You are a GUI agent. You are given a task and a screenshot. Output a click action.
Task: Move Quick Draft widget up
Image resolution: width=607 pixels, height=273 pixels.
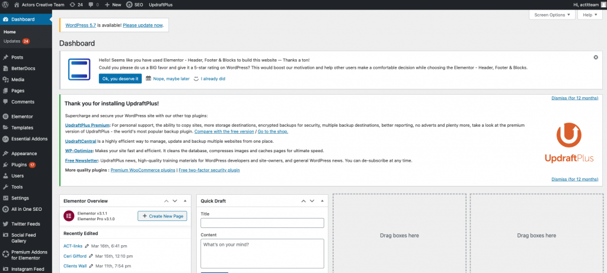tap(303, 201)
